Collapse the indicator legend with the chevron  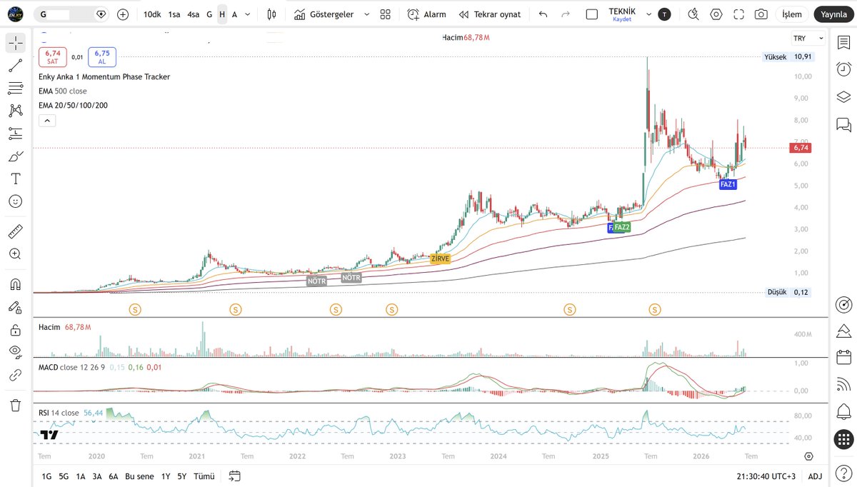click(x=46, y=121)
